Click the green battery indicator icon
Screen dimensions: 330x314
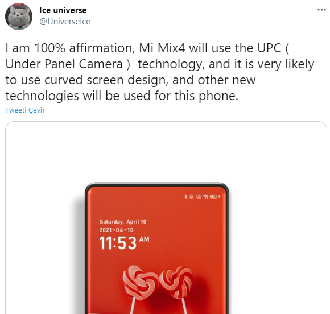coord(213,196)
